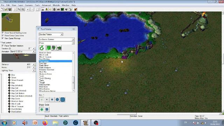
Task: Click the second doodad mode icon in Tool Palette
Action: pyautogui.click(x=54, y=48)
